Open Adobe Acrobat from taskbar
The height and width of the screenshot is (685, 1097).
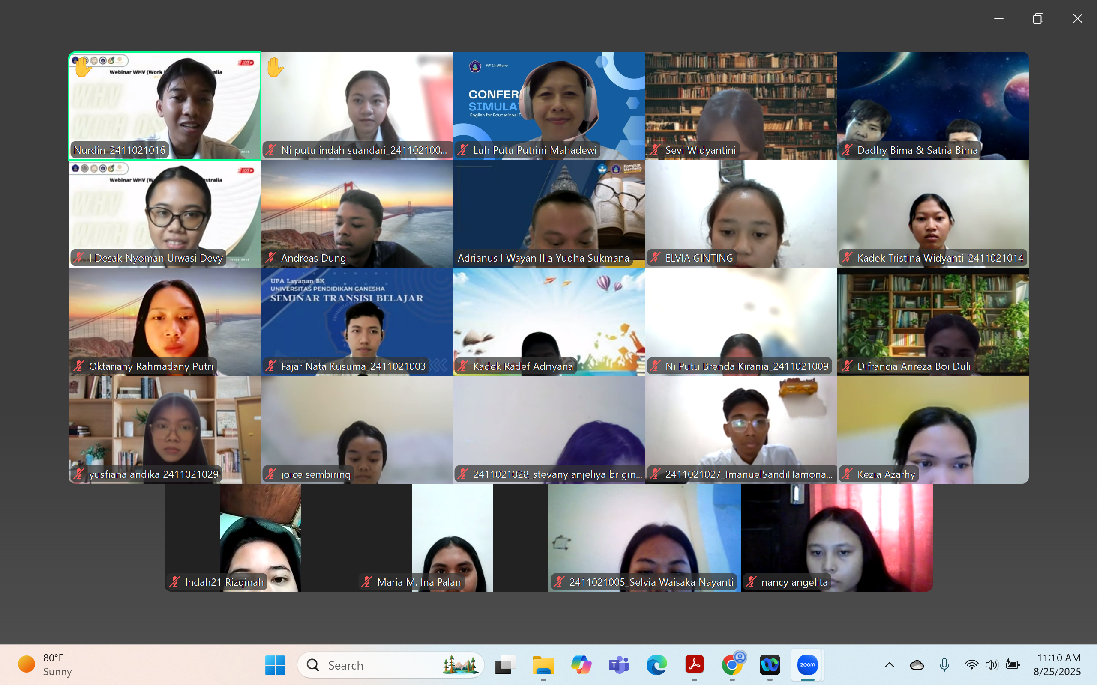[695, 664]
